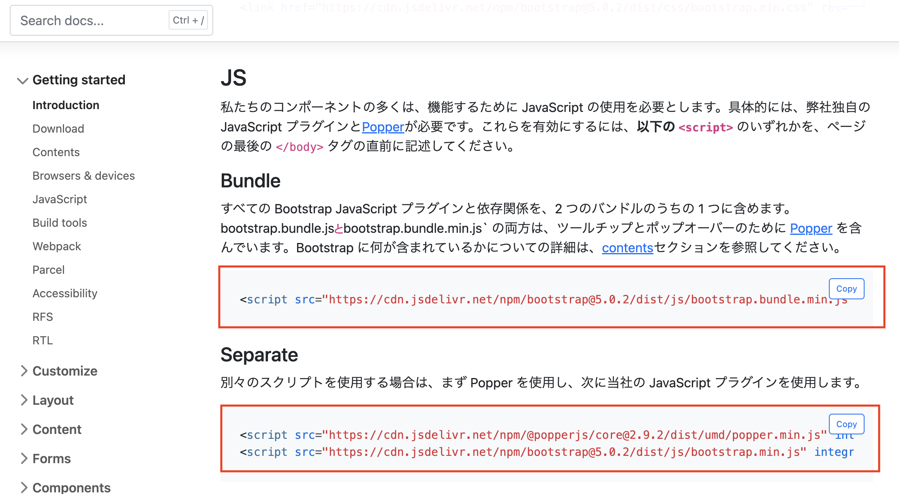The image size is (899, 494).
Task: Copy the Bundle script code snippet
Action: point(846,289)
